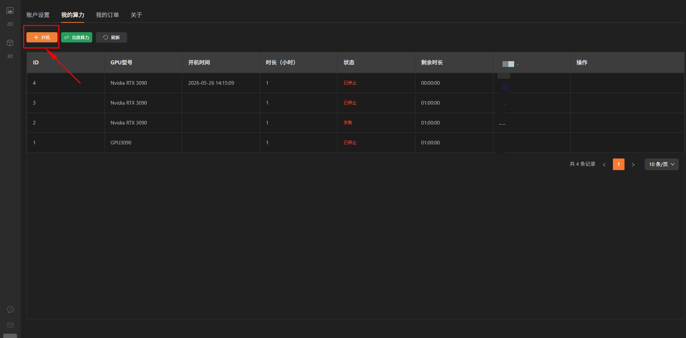This screenshot has height=338, width=686.
Task: Click the 刷新 refresh button
Action: [x=111, y=37]
